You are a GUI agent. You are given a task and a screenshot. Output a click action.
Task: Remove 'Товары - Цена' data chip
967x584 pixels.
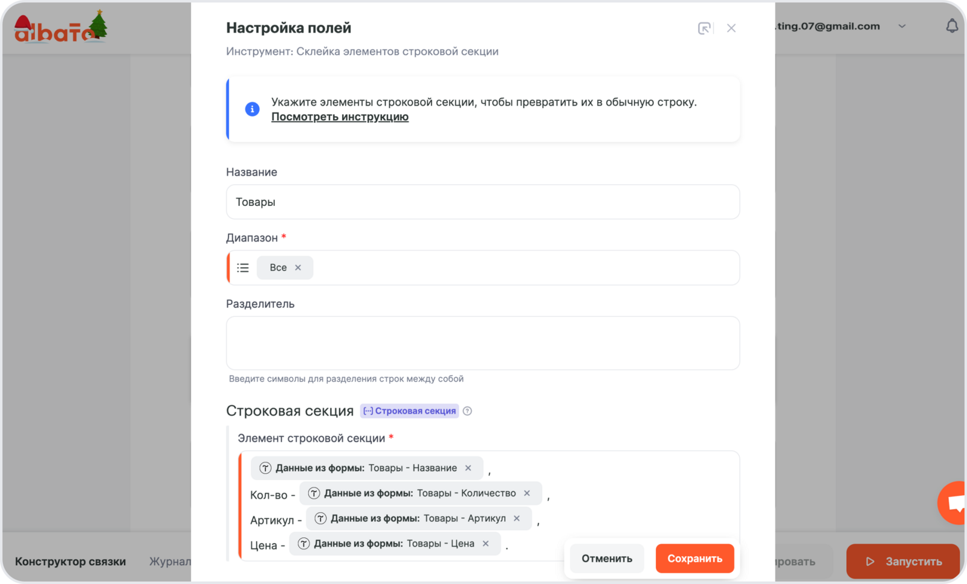[x=485, y=544]
